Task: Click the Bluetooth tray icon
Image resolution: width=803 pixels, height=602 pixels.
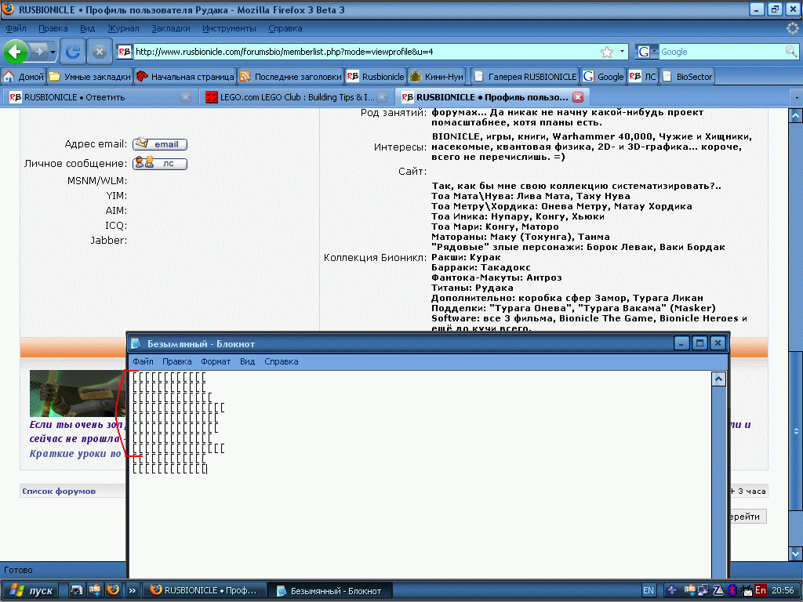Action: pos(732,590)
